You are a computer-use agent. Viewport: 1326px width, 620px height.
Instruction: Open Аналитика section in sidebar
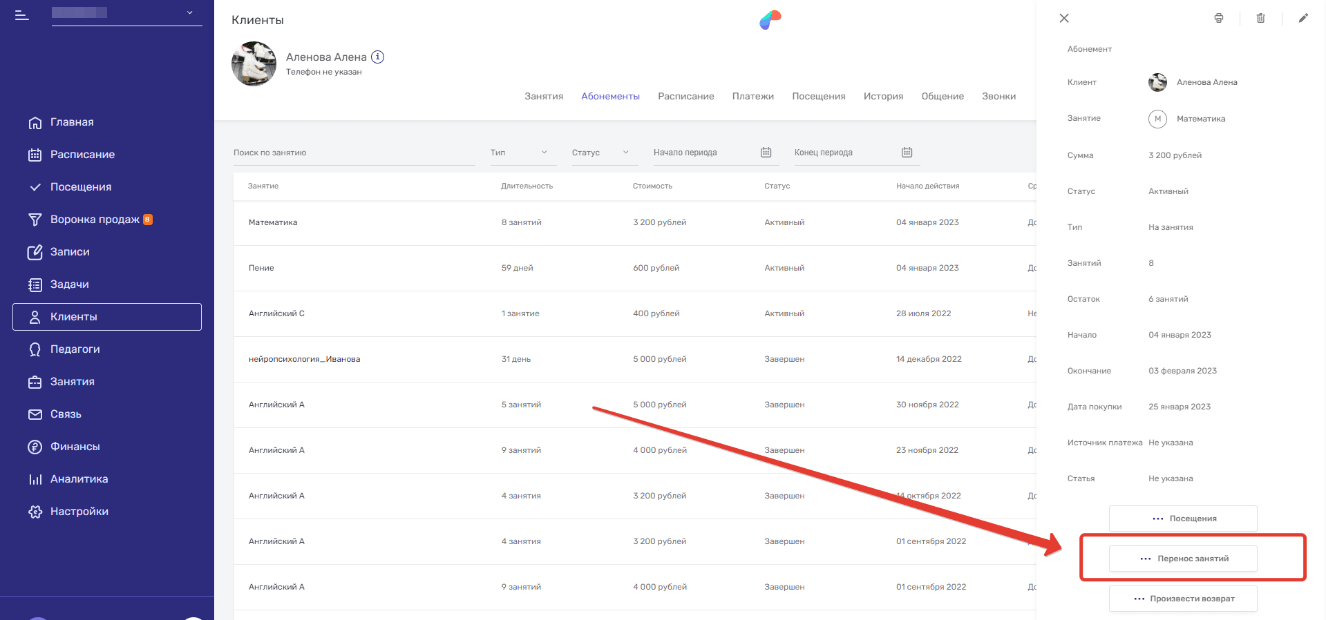[79, 479]
